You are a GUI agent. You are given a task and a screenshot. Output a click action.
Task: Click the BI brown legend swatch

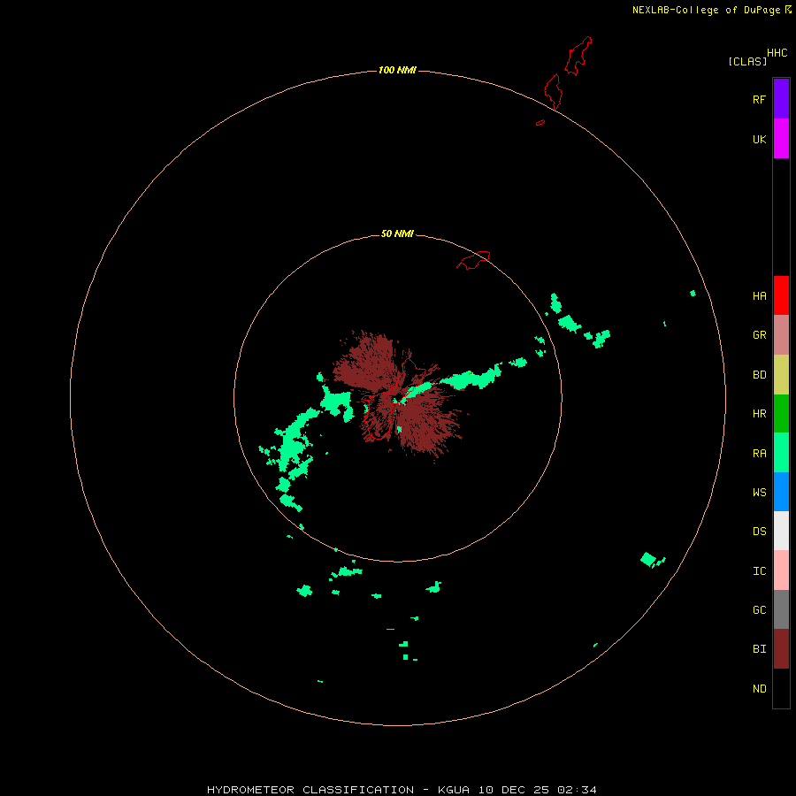pyautogui.click(x=781, y=649)
